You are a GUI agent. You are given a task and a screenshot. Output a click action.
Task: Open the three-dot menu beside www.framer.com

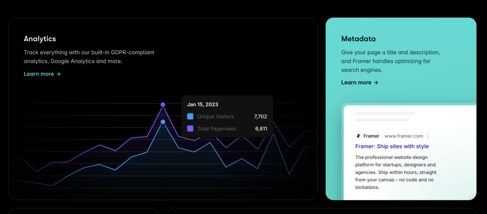[428, 136]
